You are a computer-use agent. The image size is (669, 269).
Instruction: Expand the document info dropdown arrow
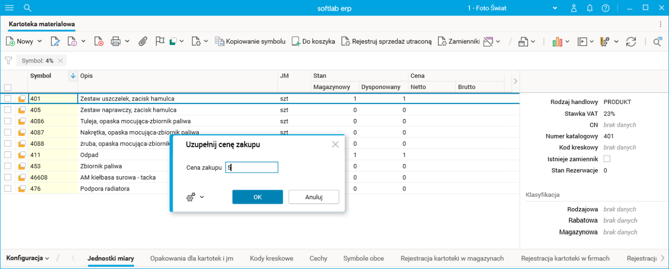(x=83, y=42)
